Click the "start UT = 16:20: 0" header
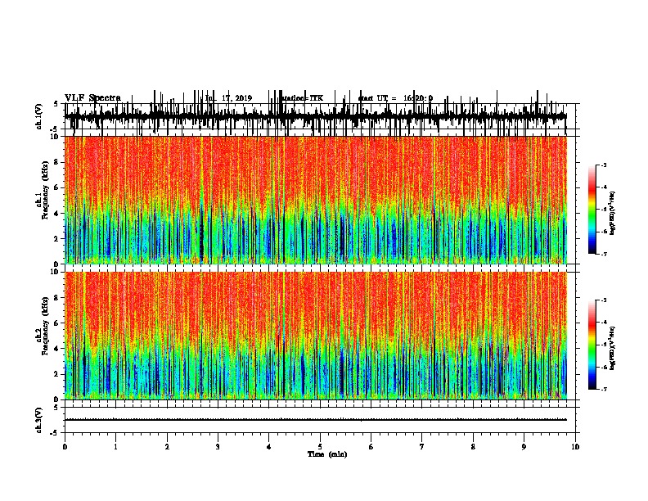Screen dimensions: 648x501 (395, 98)
